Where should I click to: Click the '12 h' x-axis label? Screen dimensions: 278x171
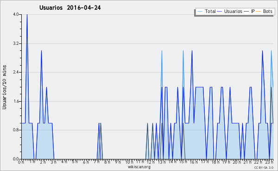pyautogui.click(x=151, y=162)
